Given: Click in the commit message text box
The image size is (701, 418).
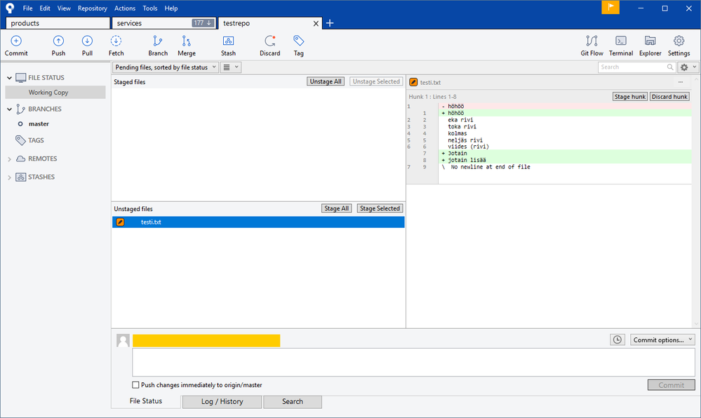Looking at the screenshot, I should point(413,363).
